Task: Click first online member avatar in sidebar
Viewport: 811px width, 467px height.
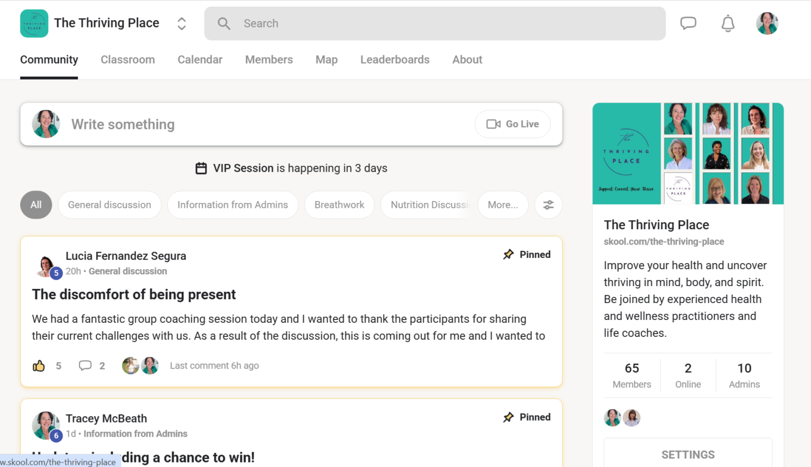Action: click(613, 417)
